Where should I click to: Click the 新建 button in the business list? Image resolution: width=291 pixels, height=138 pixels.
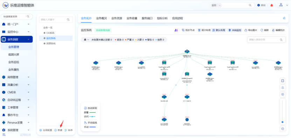click(x=58, y=130)
